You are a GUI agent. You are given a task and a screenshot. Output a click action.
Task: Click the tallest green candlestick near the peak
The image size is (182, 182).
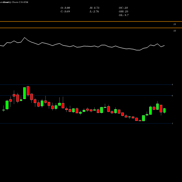pos(24,93)
